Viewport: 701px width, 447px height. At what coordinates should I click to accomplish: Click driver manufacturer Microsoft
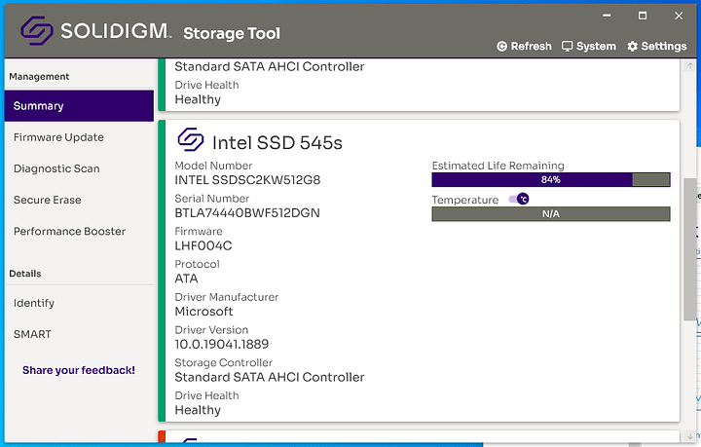coord(203,312)
